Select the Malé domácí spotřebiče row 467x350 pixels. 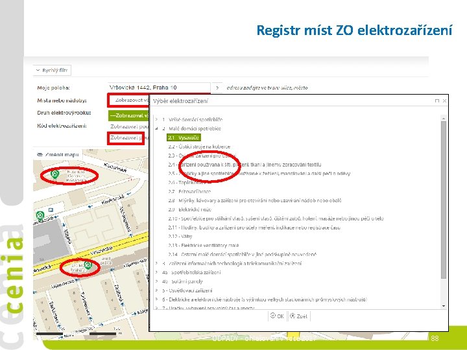click(192, 128)
